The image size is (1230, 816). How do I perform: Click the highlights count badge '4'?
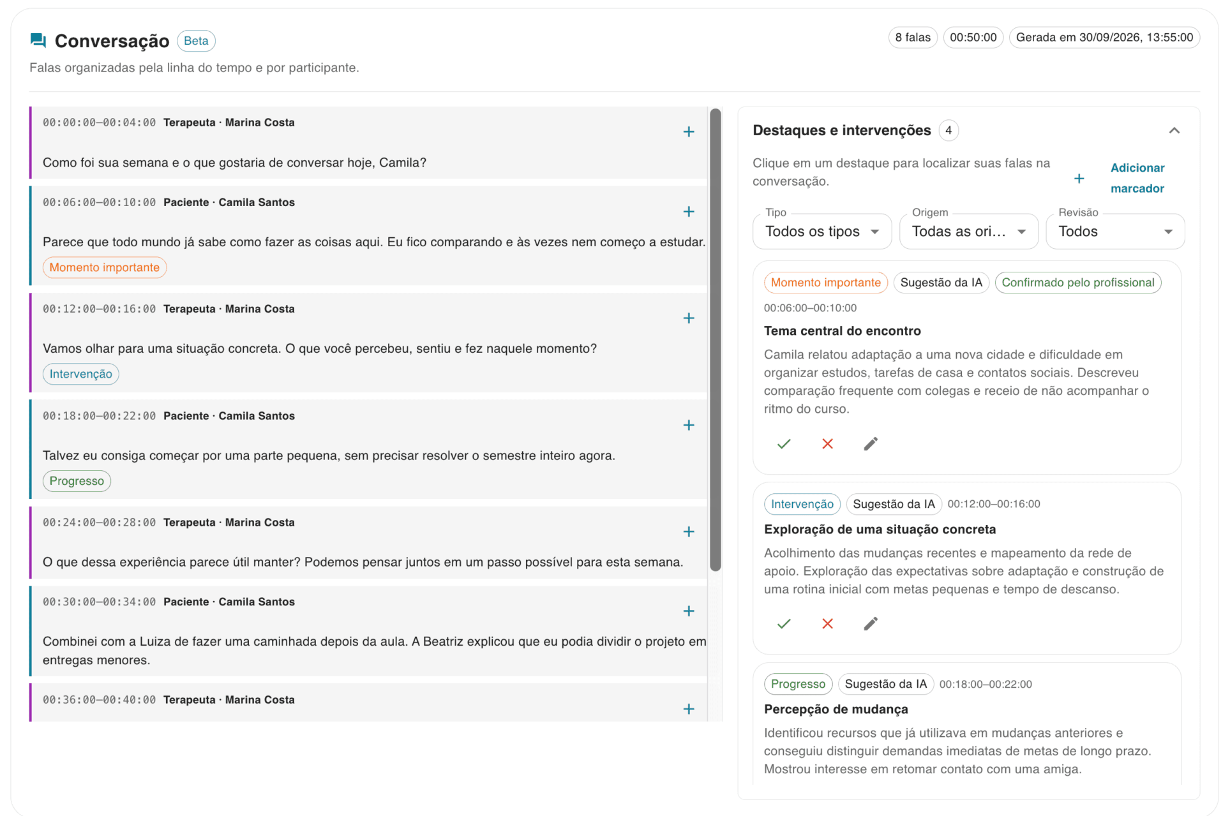pos(949,131)
